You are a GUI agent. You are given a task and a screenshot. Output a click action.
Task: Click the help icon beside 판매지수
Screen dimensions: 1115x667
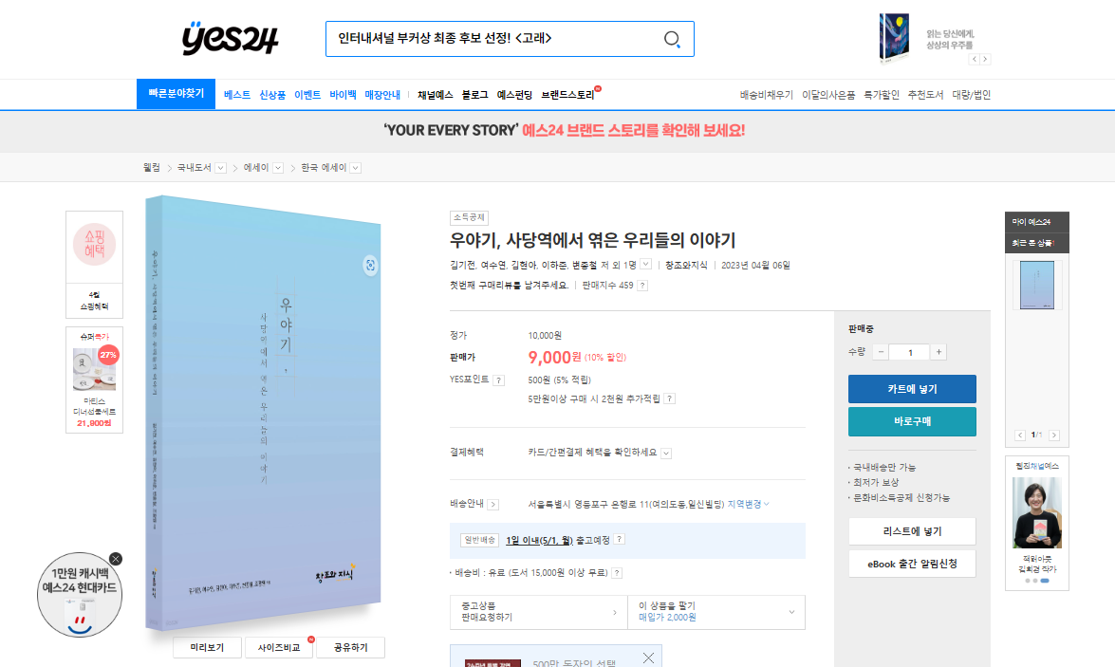642,286
